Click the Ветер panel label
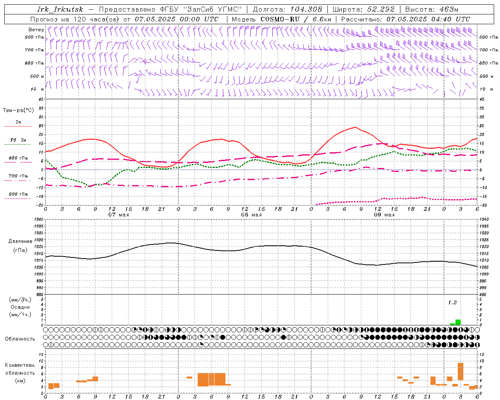The height and width of the screenshot is (400, 500). [36, 30]
